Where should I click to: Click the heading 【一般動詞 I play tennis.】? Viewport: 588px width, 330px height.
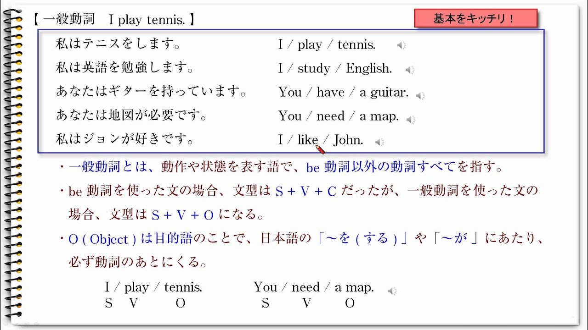point(114,19)
